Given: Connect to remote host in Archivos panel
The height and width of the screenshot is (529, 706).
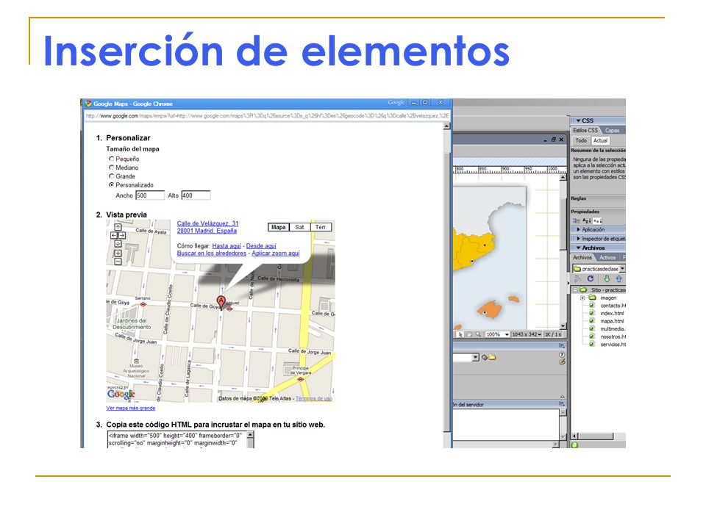Looking at the screenshot, I should click(578, 279).
